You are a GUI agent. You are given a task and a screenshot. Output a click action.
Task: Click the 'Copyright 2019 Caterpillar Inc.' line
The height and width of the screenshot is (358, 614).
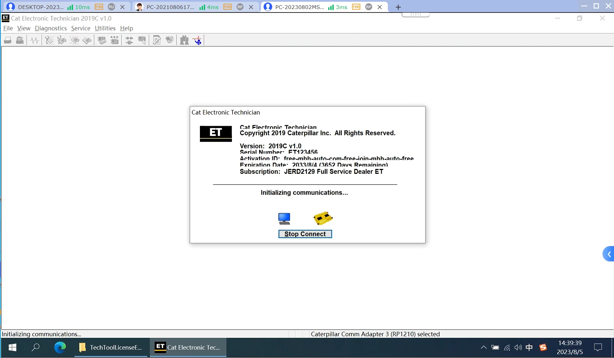pos(318,133)
